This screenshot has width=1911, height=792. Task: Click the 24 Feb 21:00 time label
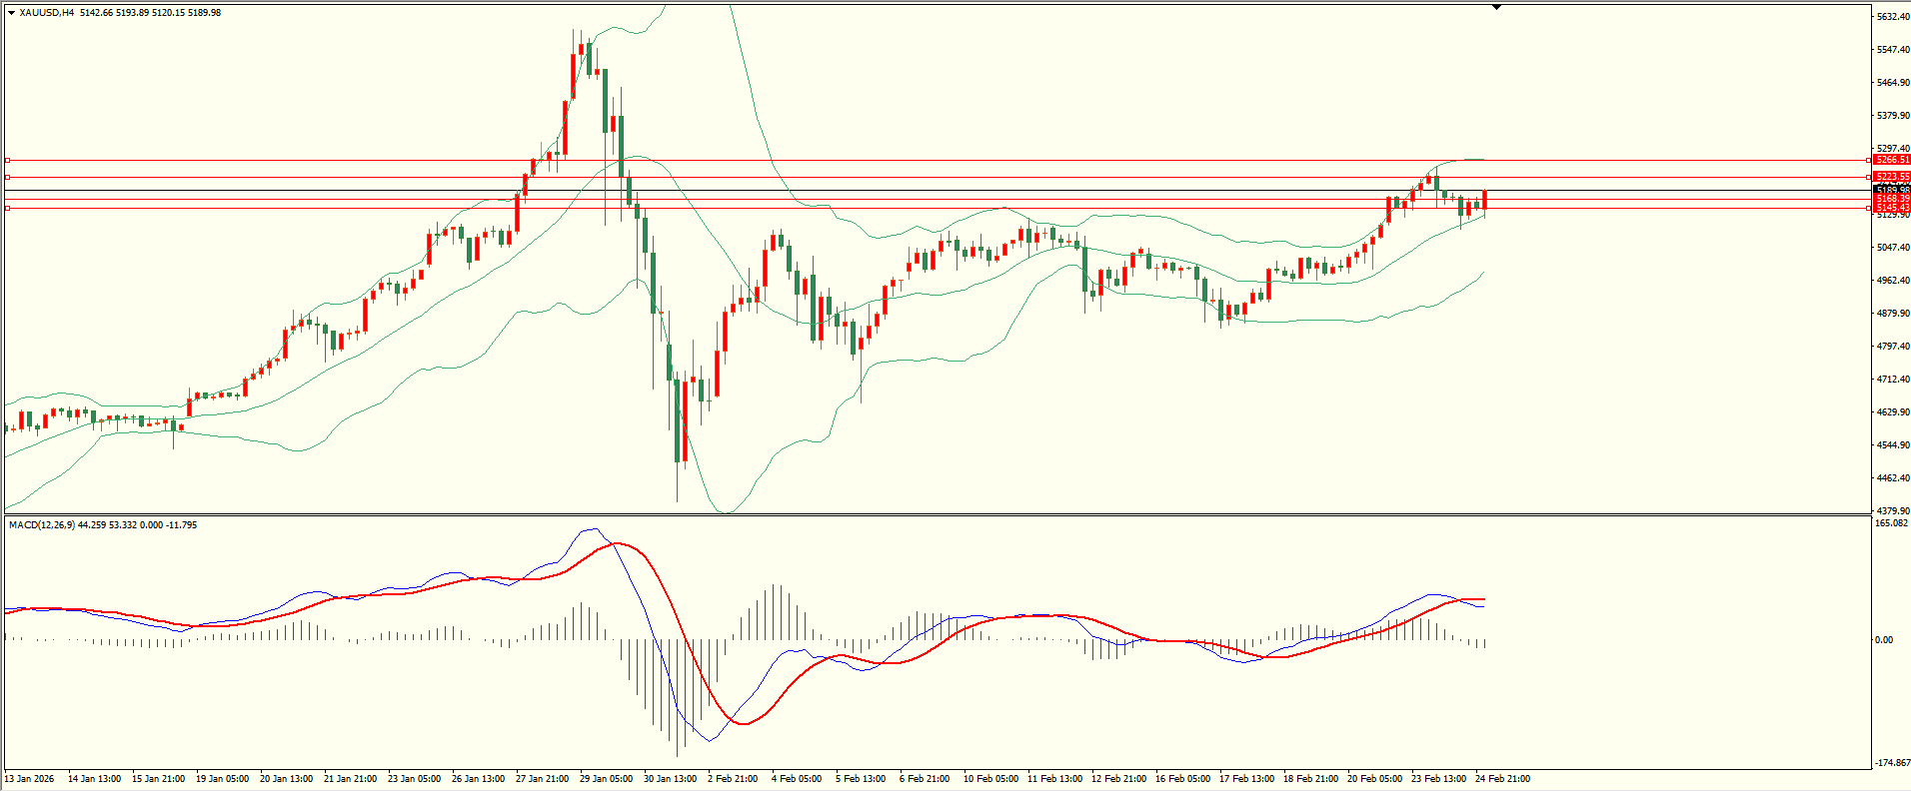click(1502, 778)
